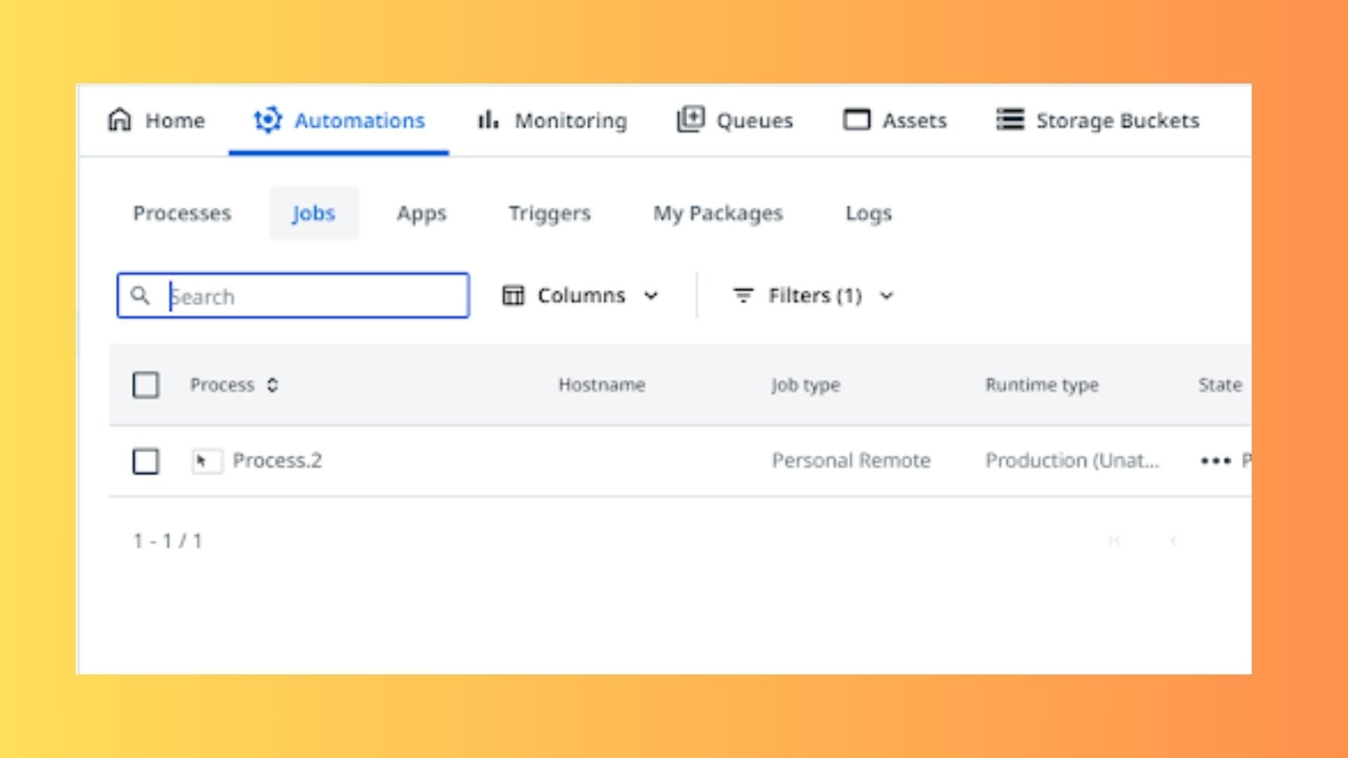Click the Queues plus-stack icon
This screenshot has width=1348, height=758.
[690, 119]
